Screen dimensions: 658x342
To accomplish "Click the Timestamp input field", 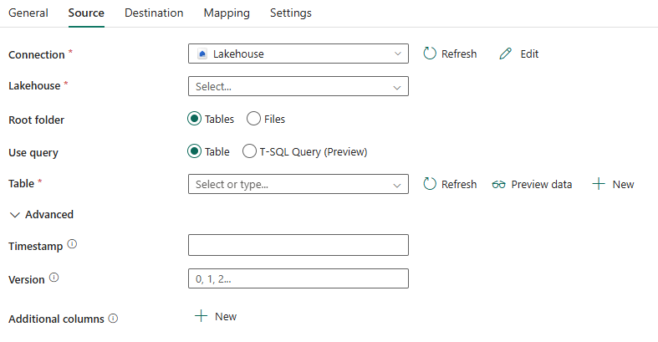I will coord(298,245).
